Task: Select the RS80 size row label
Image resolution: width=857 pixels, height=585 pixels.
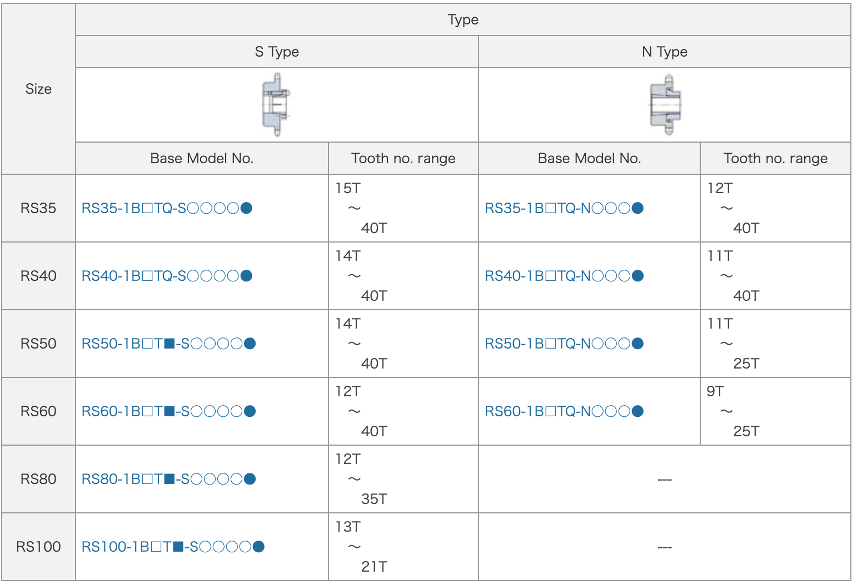Action: click(38, 479)
